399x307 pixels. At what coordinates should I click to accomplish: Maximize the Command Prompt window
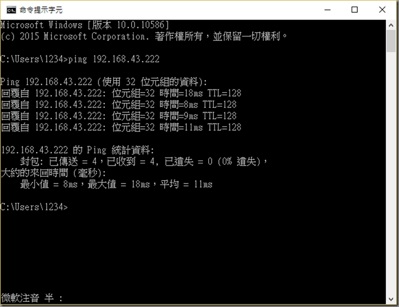tap(355, 10)
